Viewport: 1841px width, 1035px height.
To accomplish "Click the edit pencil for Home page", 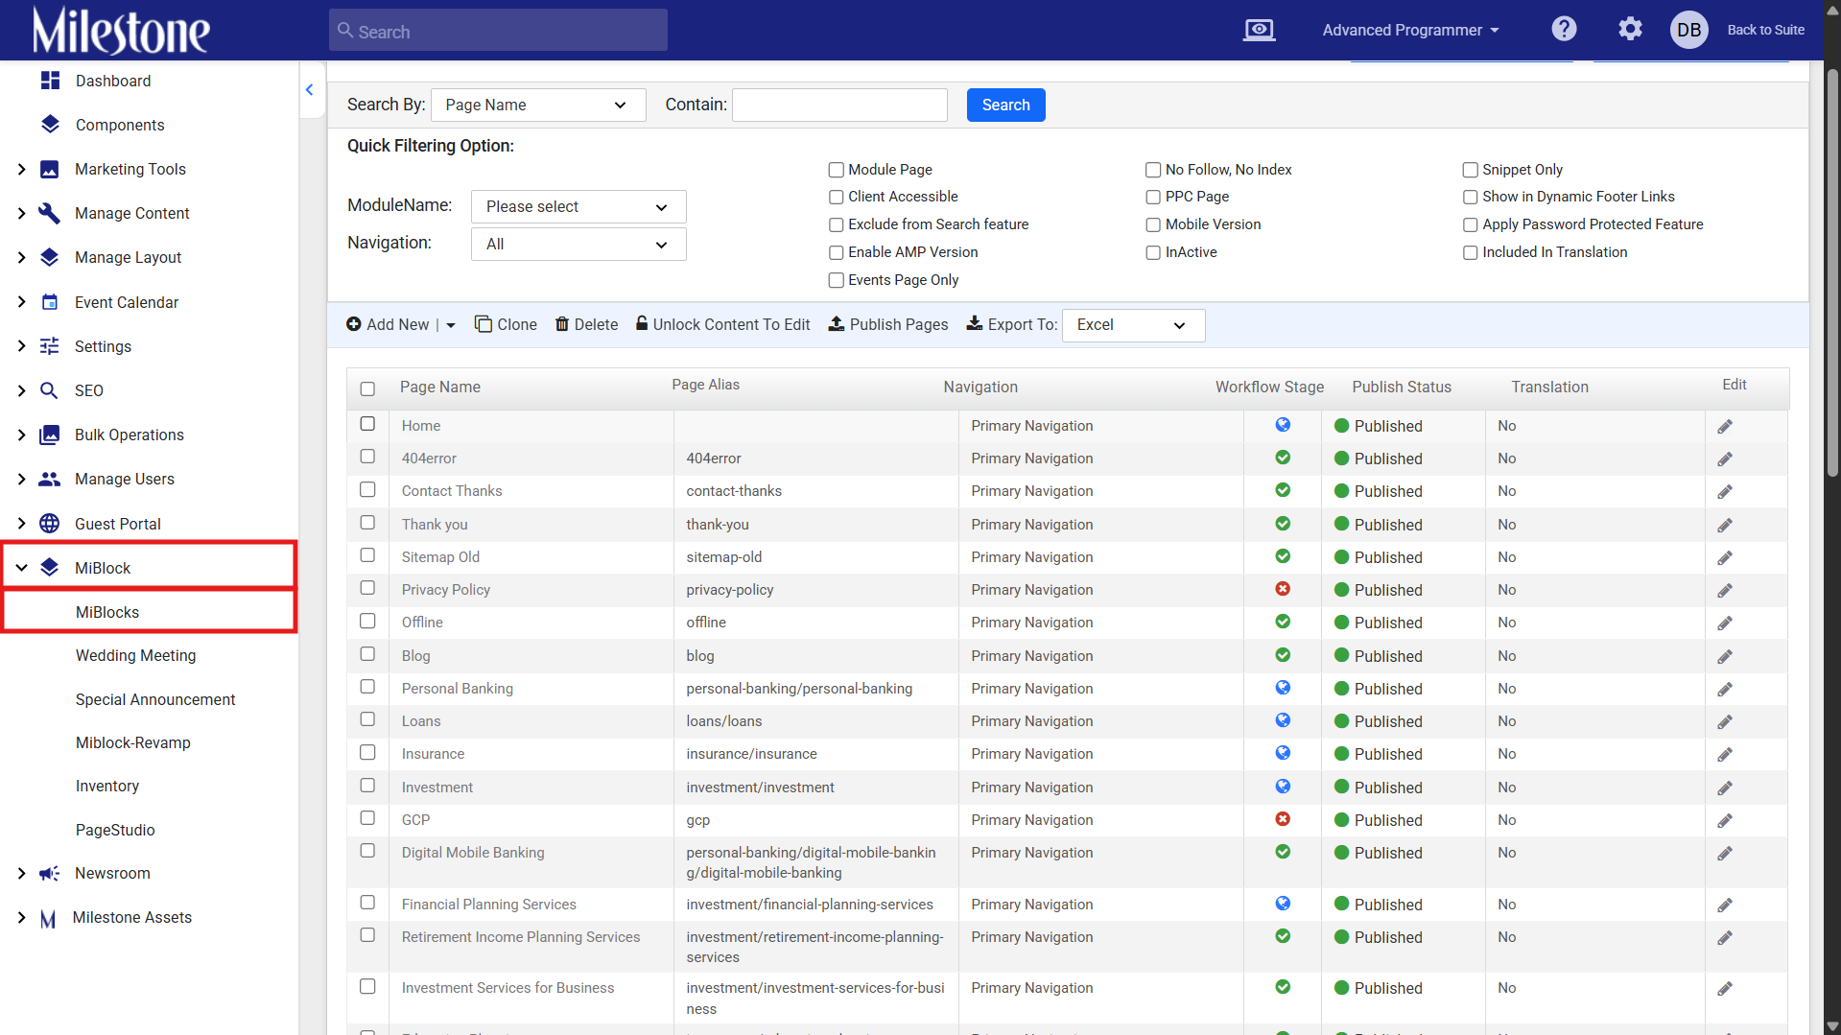I will pyautogui.click(x=1725, y=426).
